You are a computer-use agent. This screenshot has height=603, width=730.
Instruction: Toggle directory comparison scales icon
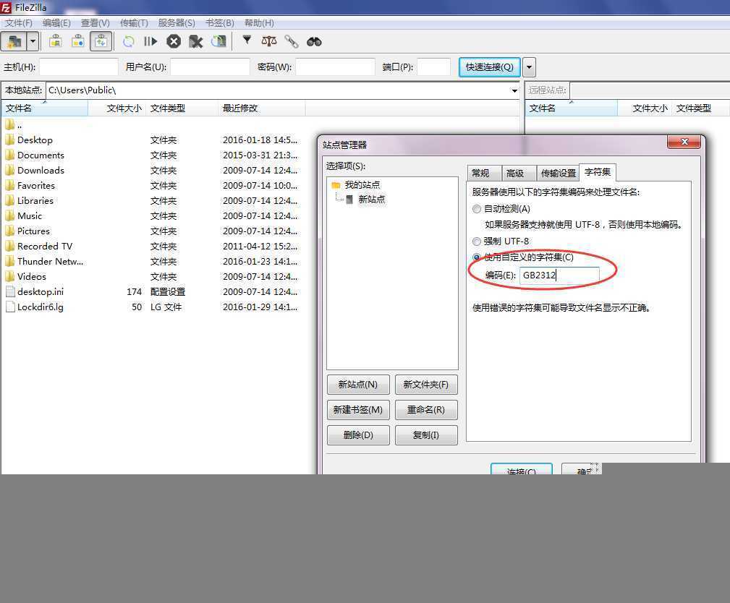click(x=268, y=41)
